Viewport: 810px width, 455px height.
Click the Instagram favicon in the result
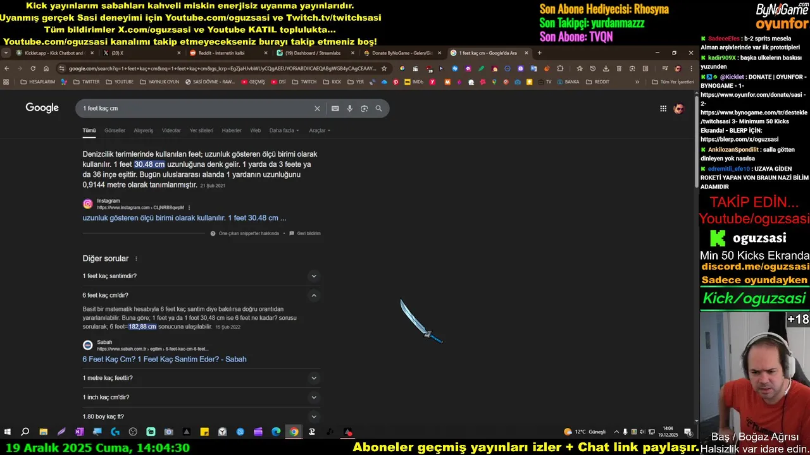[x=88, y=203]
